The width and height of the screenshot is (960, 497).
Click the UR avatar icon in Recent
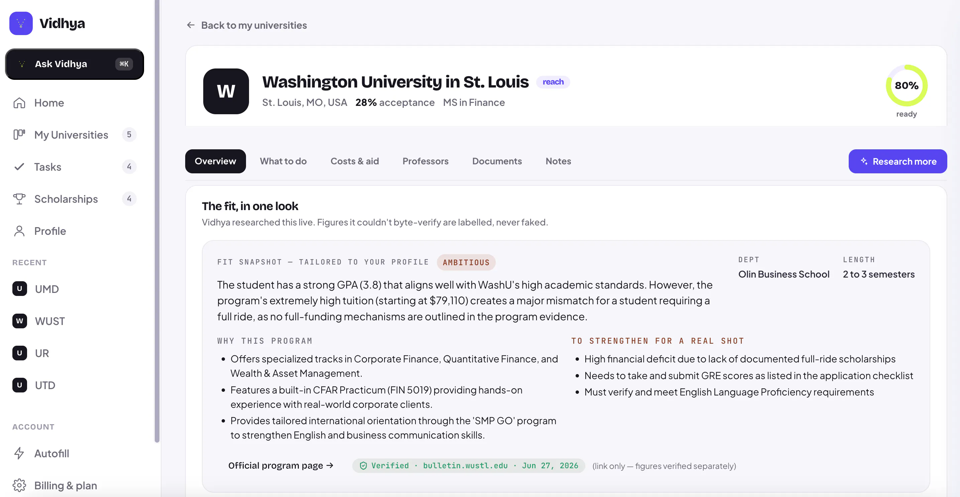click(19, 353)
